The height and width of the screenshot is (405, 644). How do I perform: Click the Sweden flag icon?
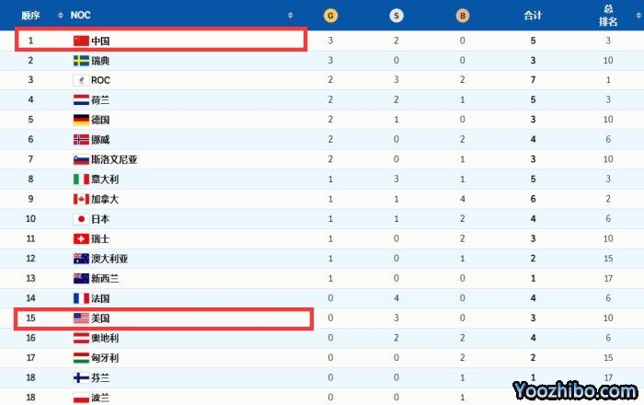(x=80, y=61)
